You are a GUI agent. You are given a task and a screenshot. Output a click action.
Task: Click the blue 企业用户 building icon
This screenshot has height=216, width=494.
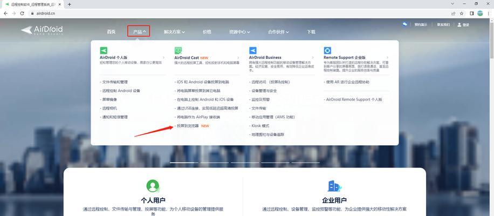click(334, 186)
